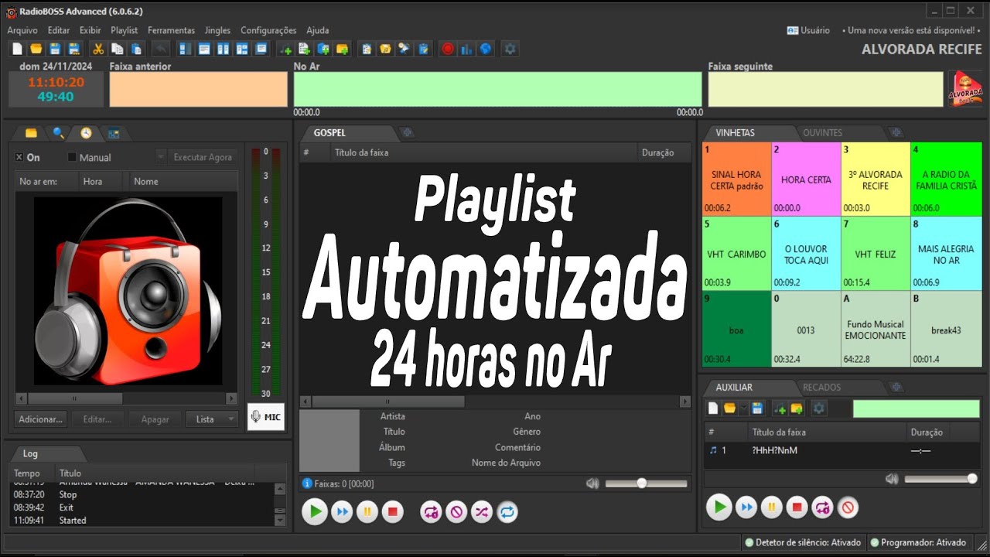Click the new version available notice
The image size is (990, 557).
pos(912,30)
